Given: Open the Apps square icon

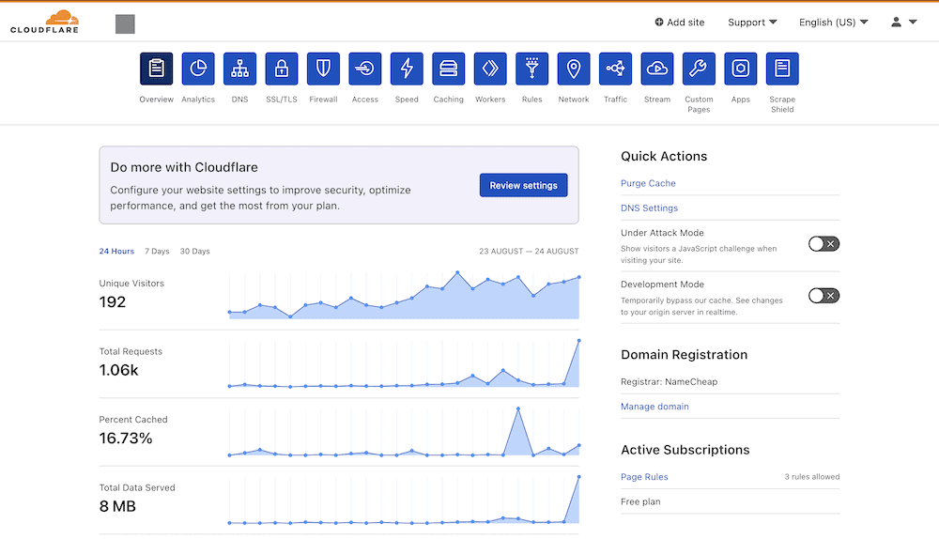Looking at the screenshot, I should pos(740,69).
